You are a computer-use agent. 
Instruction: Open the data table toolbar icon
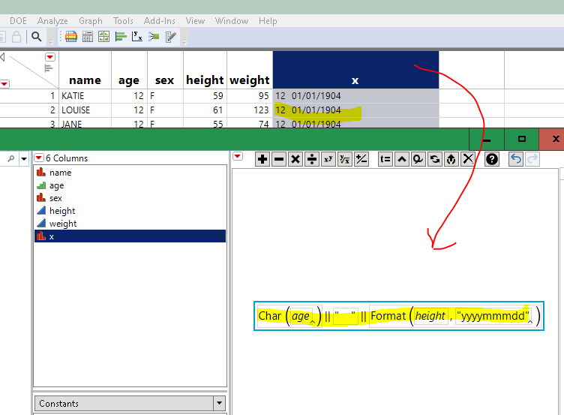pyautogui.click(x=71, y=37)
